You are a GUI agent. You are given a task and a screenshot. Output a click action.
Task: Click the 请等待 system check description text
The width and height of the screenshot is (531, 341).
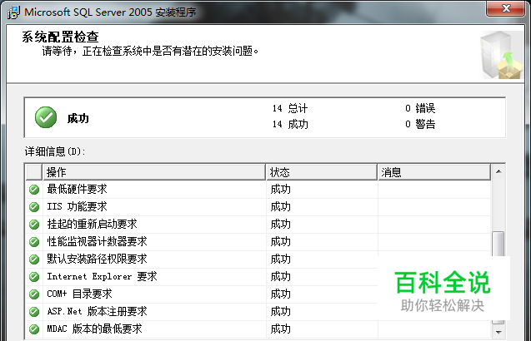[x=150, y=52]
